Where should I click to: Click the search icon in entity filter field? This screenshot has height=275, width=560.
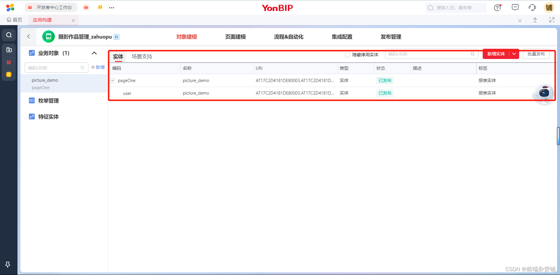tap(473, 54)
